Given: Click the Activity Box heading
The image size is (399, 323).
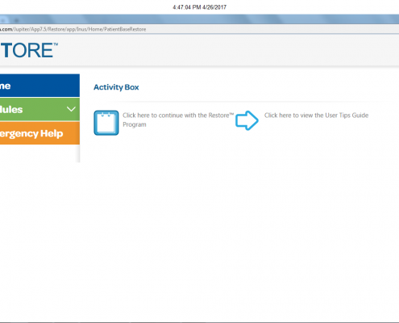Looking at the screenshot, I should 116,87.
